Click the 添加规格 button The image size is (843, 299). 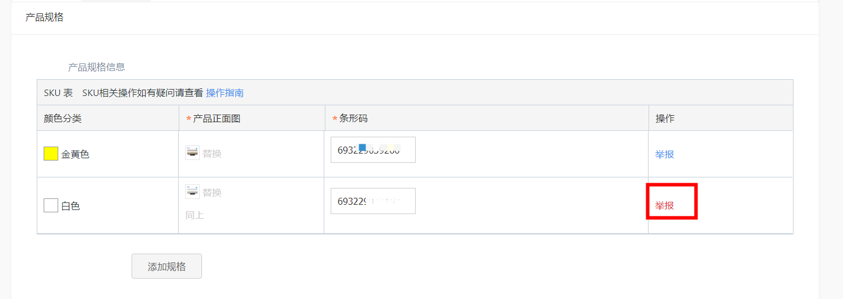[x=167, y=266]
